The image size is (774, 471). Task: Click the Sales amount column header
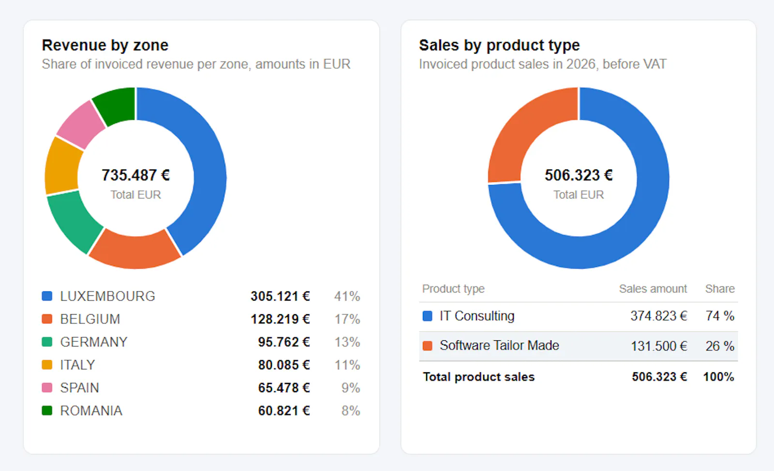point(653,289)
